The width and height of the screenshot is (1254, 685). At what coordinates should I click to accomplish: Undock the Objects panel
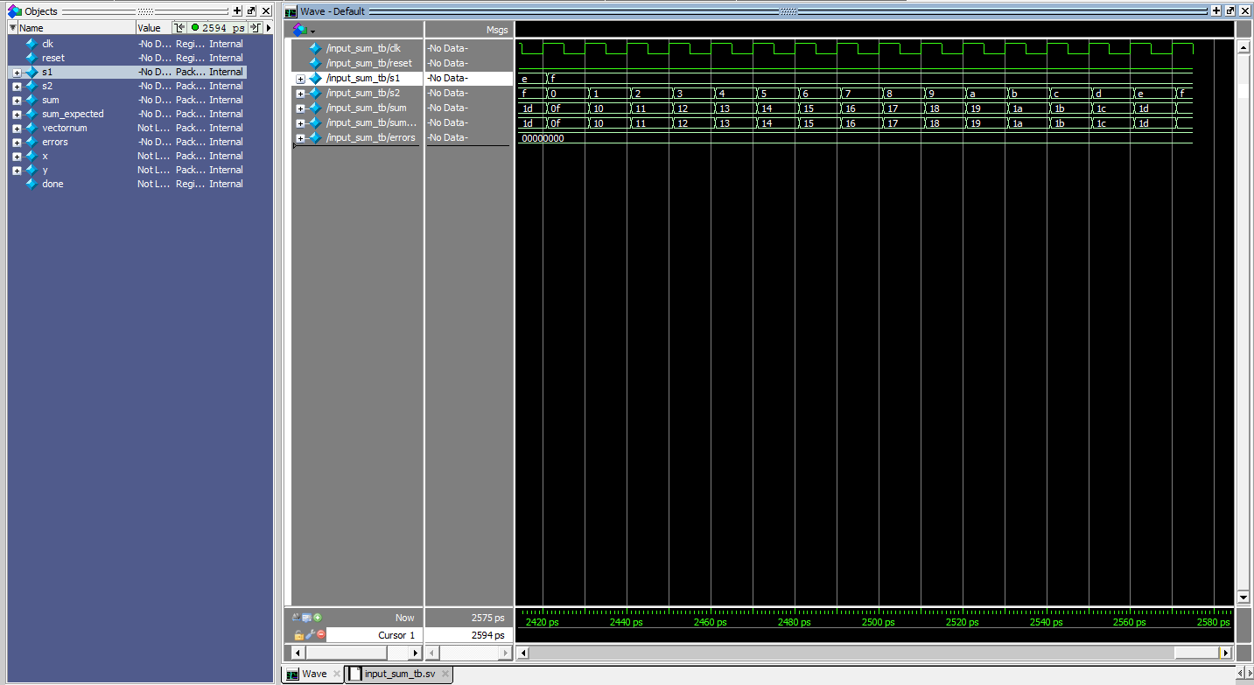(x=251, y=10)
